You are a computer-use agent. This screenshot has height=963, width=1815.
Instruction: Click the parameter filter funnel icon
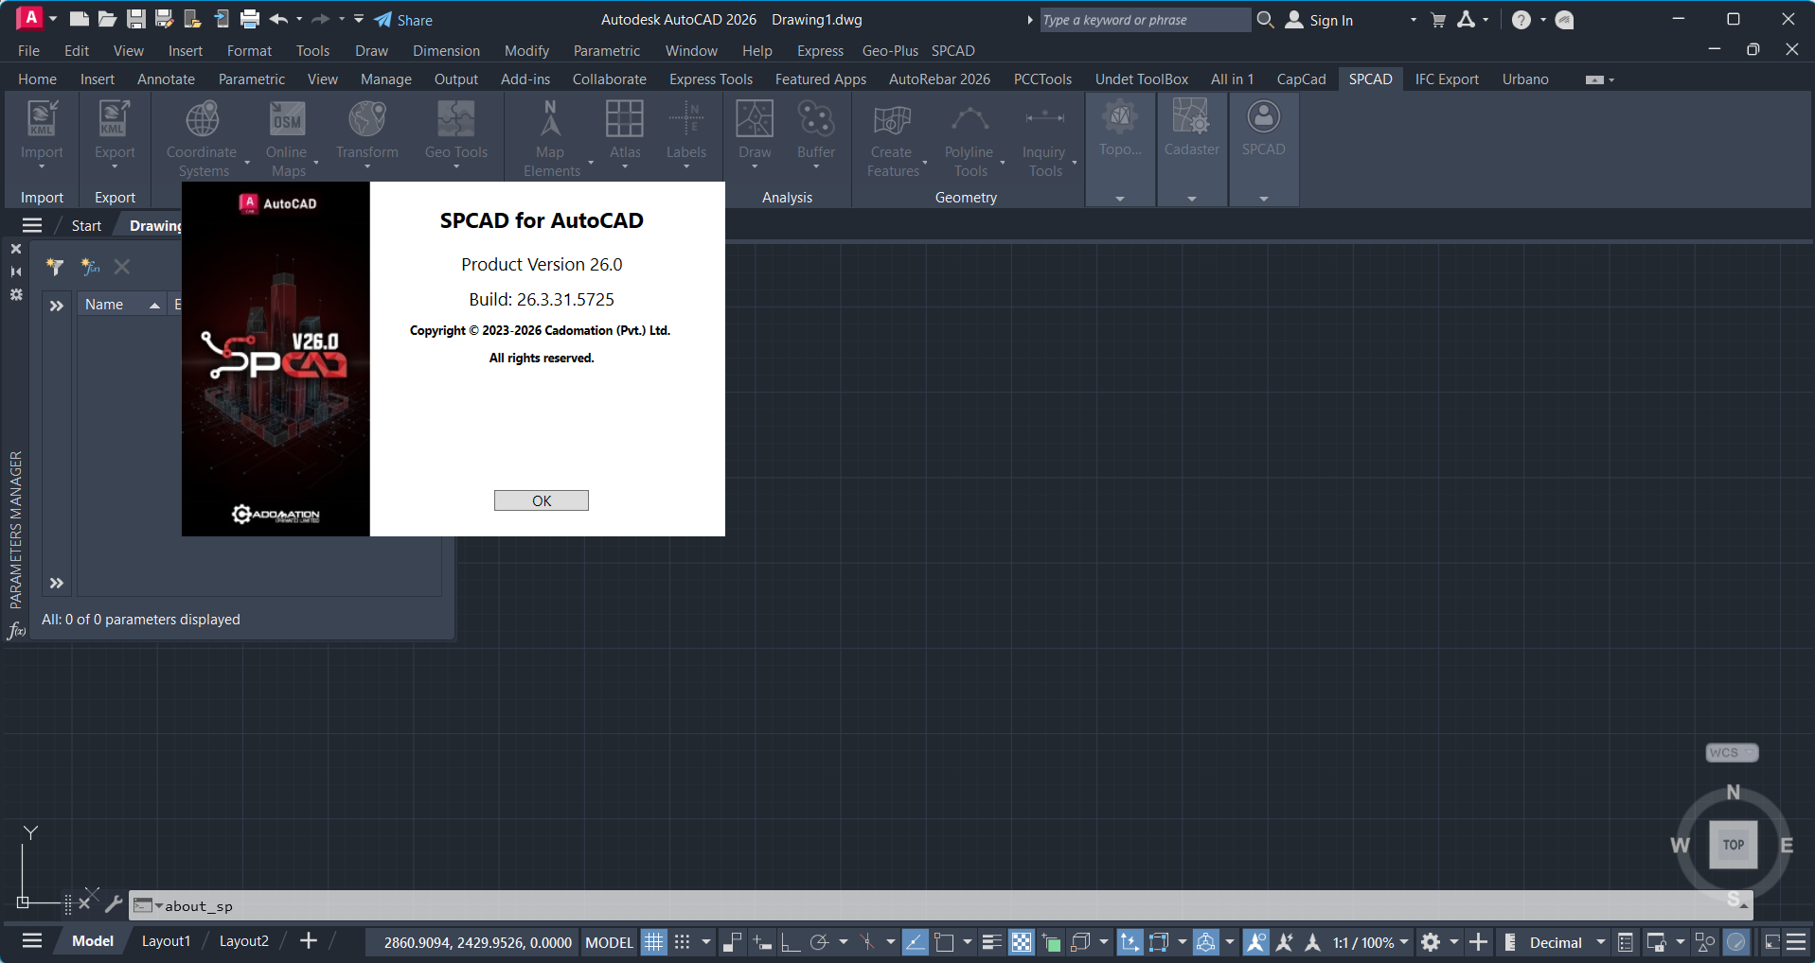[55, 267]
